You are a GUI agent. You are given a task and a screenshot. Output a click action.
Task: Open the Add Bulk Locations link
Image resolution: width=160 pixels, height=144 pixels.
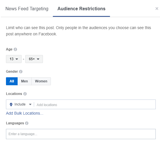tap(25, 113)
